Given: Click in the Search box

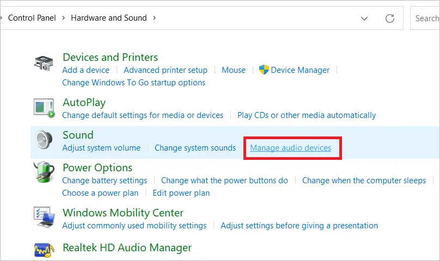Looking at the screenshot, I should pyautogui.click(x=425, y=18).
